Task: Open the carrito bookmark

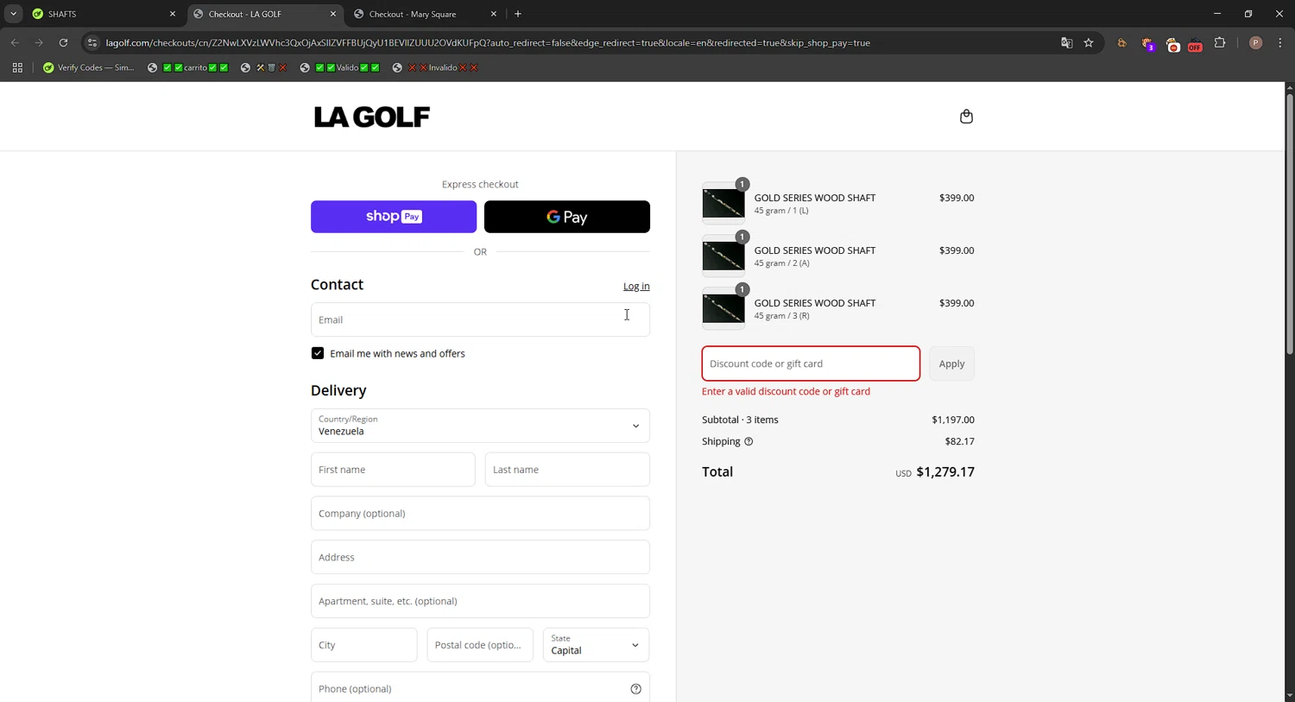Action: click(x=187, y=67)
